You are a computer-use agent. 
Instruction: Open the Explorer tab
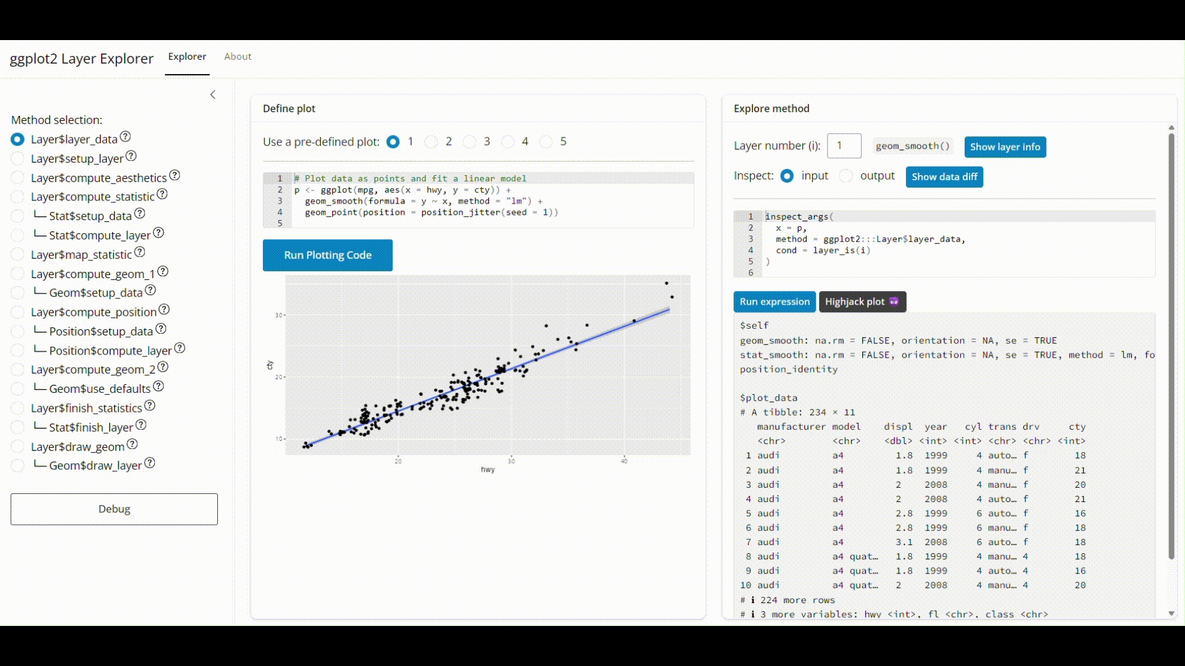click(187, 57)
